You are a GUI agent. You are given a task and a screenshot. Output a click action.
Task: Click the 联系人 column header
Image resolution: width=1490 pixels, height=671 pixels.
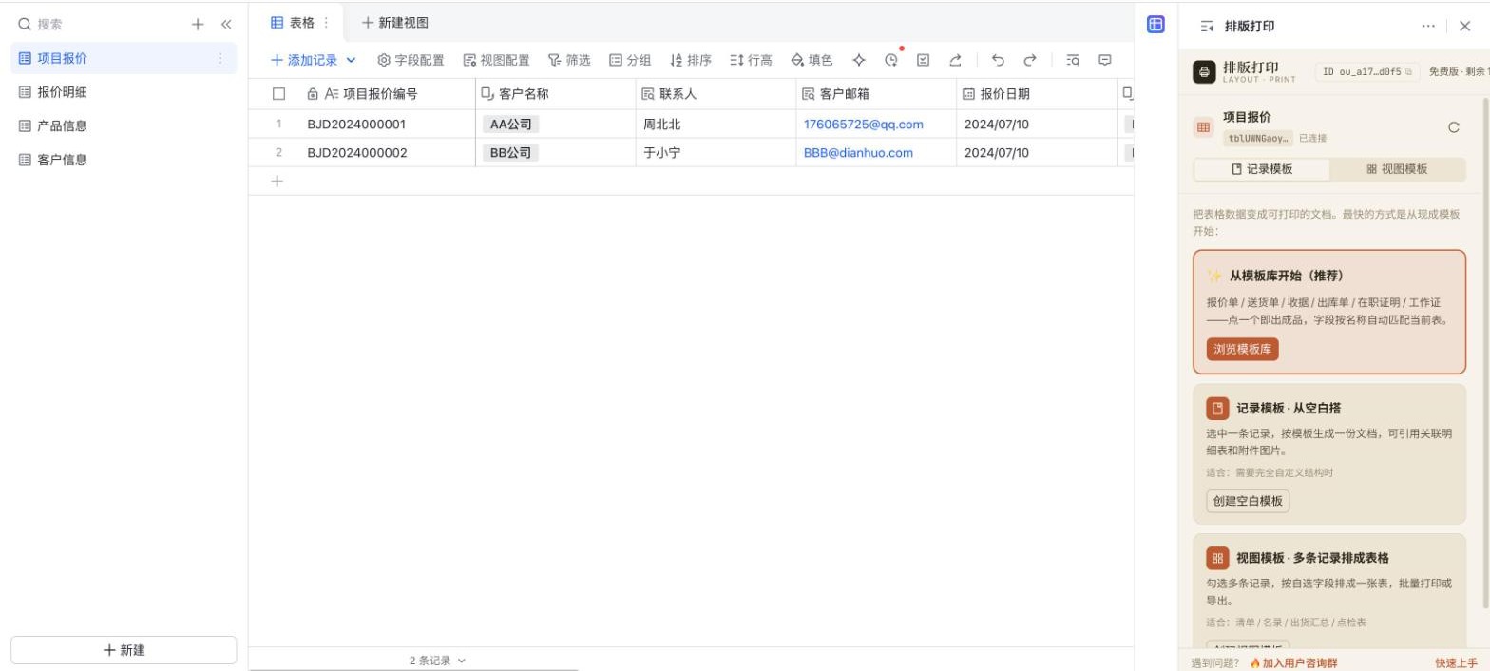(x=716, y=94)
